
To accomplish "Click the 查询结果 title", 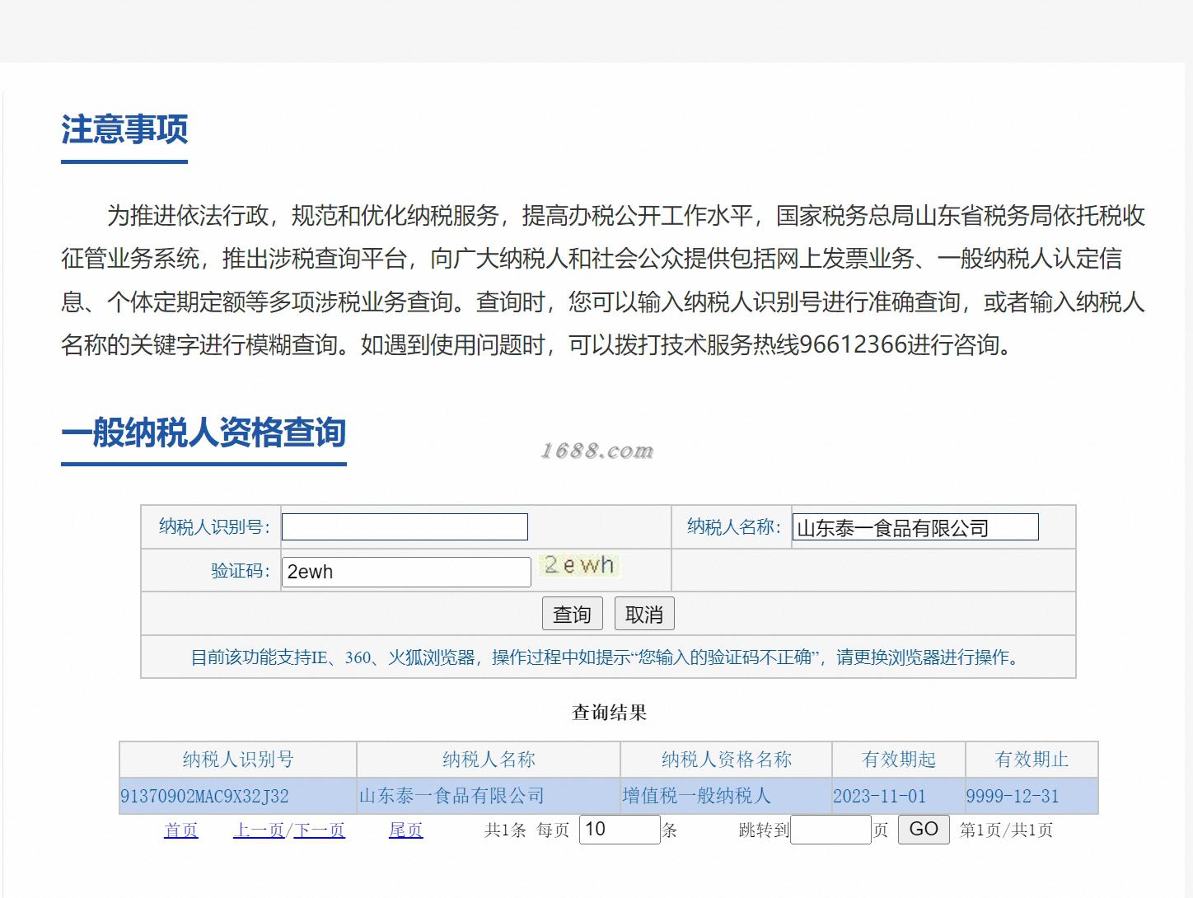I will pyautogui.click(x=610, y=713).
